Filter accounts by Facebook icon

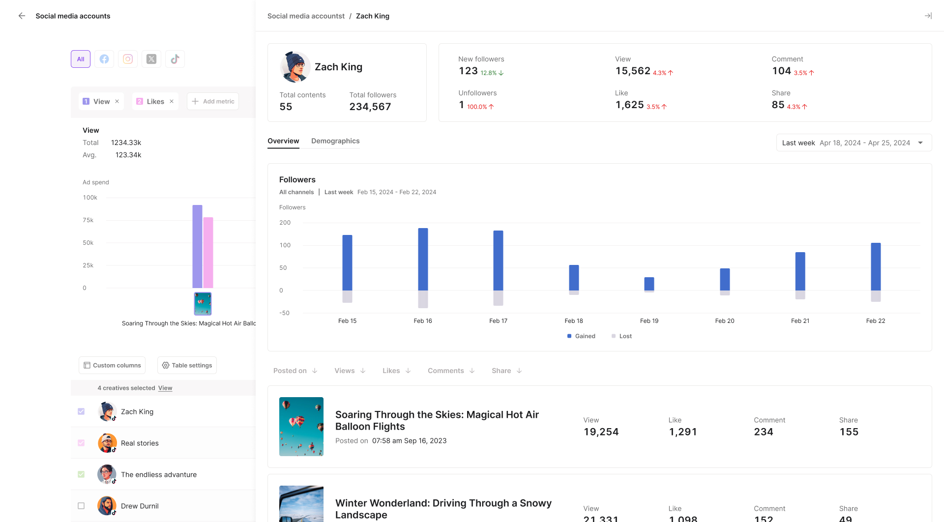(104, 59)
